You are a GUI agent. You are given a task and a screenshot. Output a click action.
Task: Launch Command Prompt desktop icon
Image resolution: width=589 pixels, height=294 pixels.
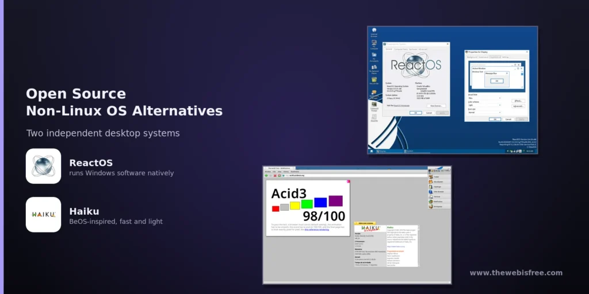[374, 106]
